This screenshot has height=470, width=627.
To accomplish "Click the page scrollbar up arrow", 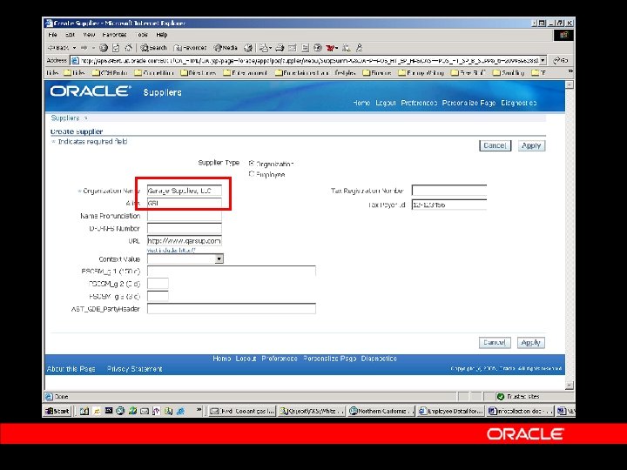I will pos(570,84).
